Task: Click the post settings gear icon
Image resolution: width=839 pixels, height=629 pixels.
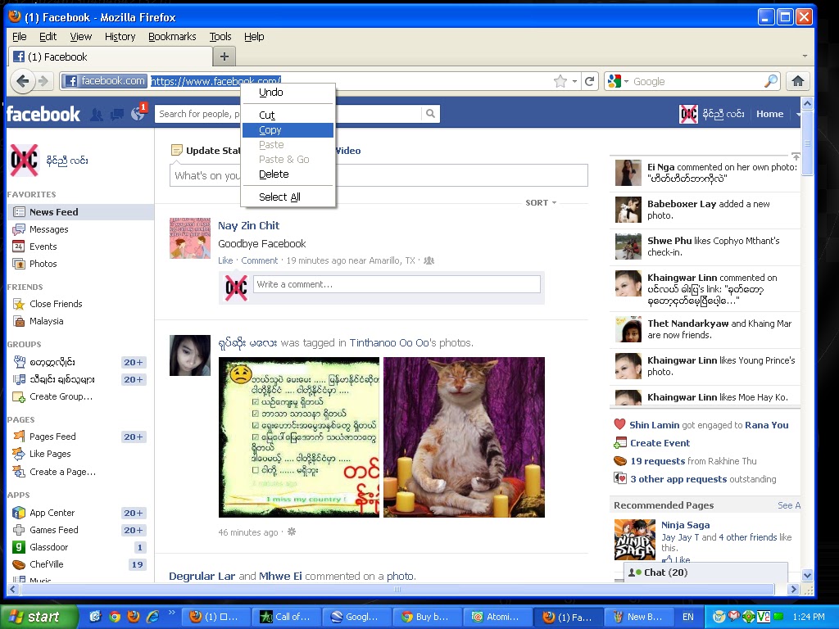Action: [x=292, y=532]
